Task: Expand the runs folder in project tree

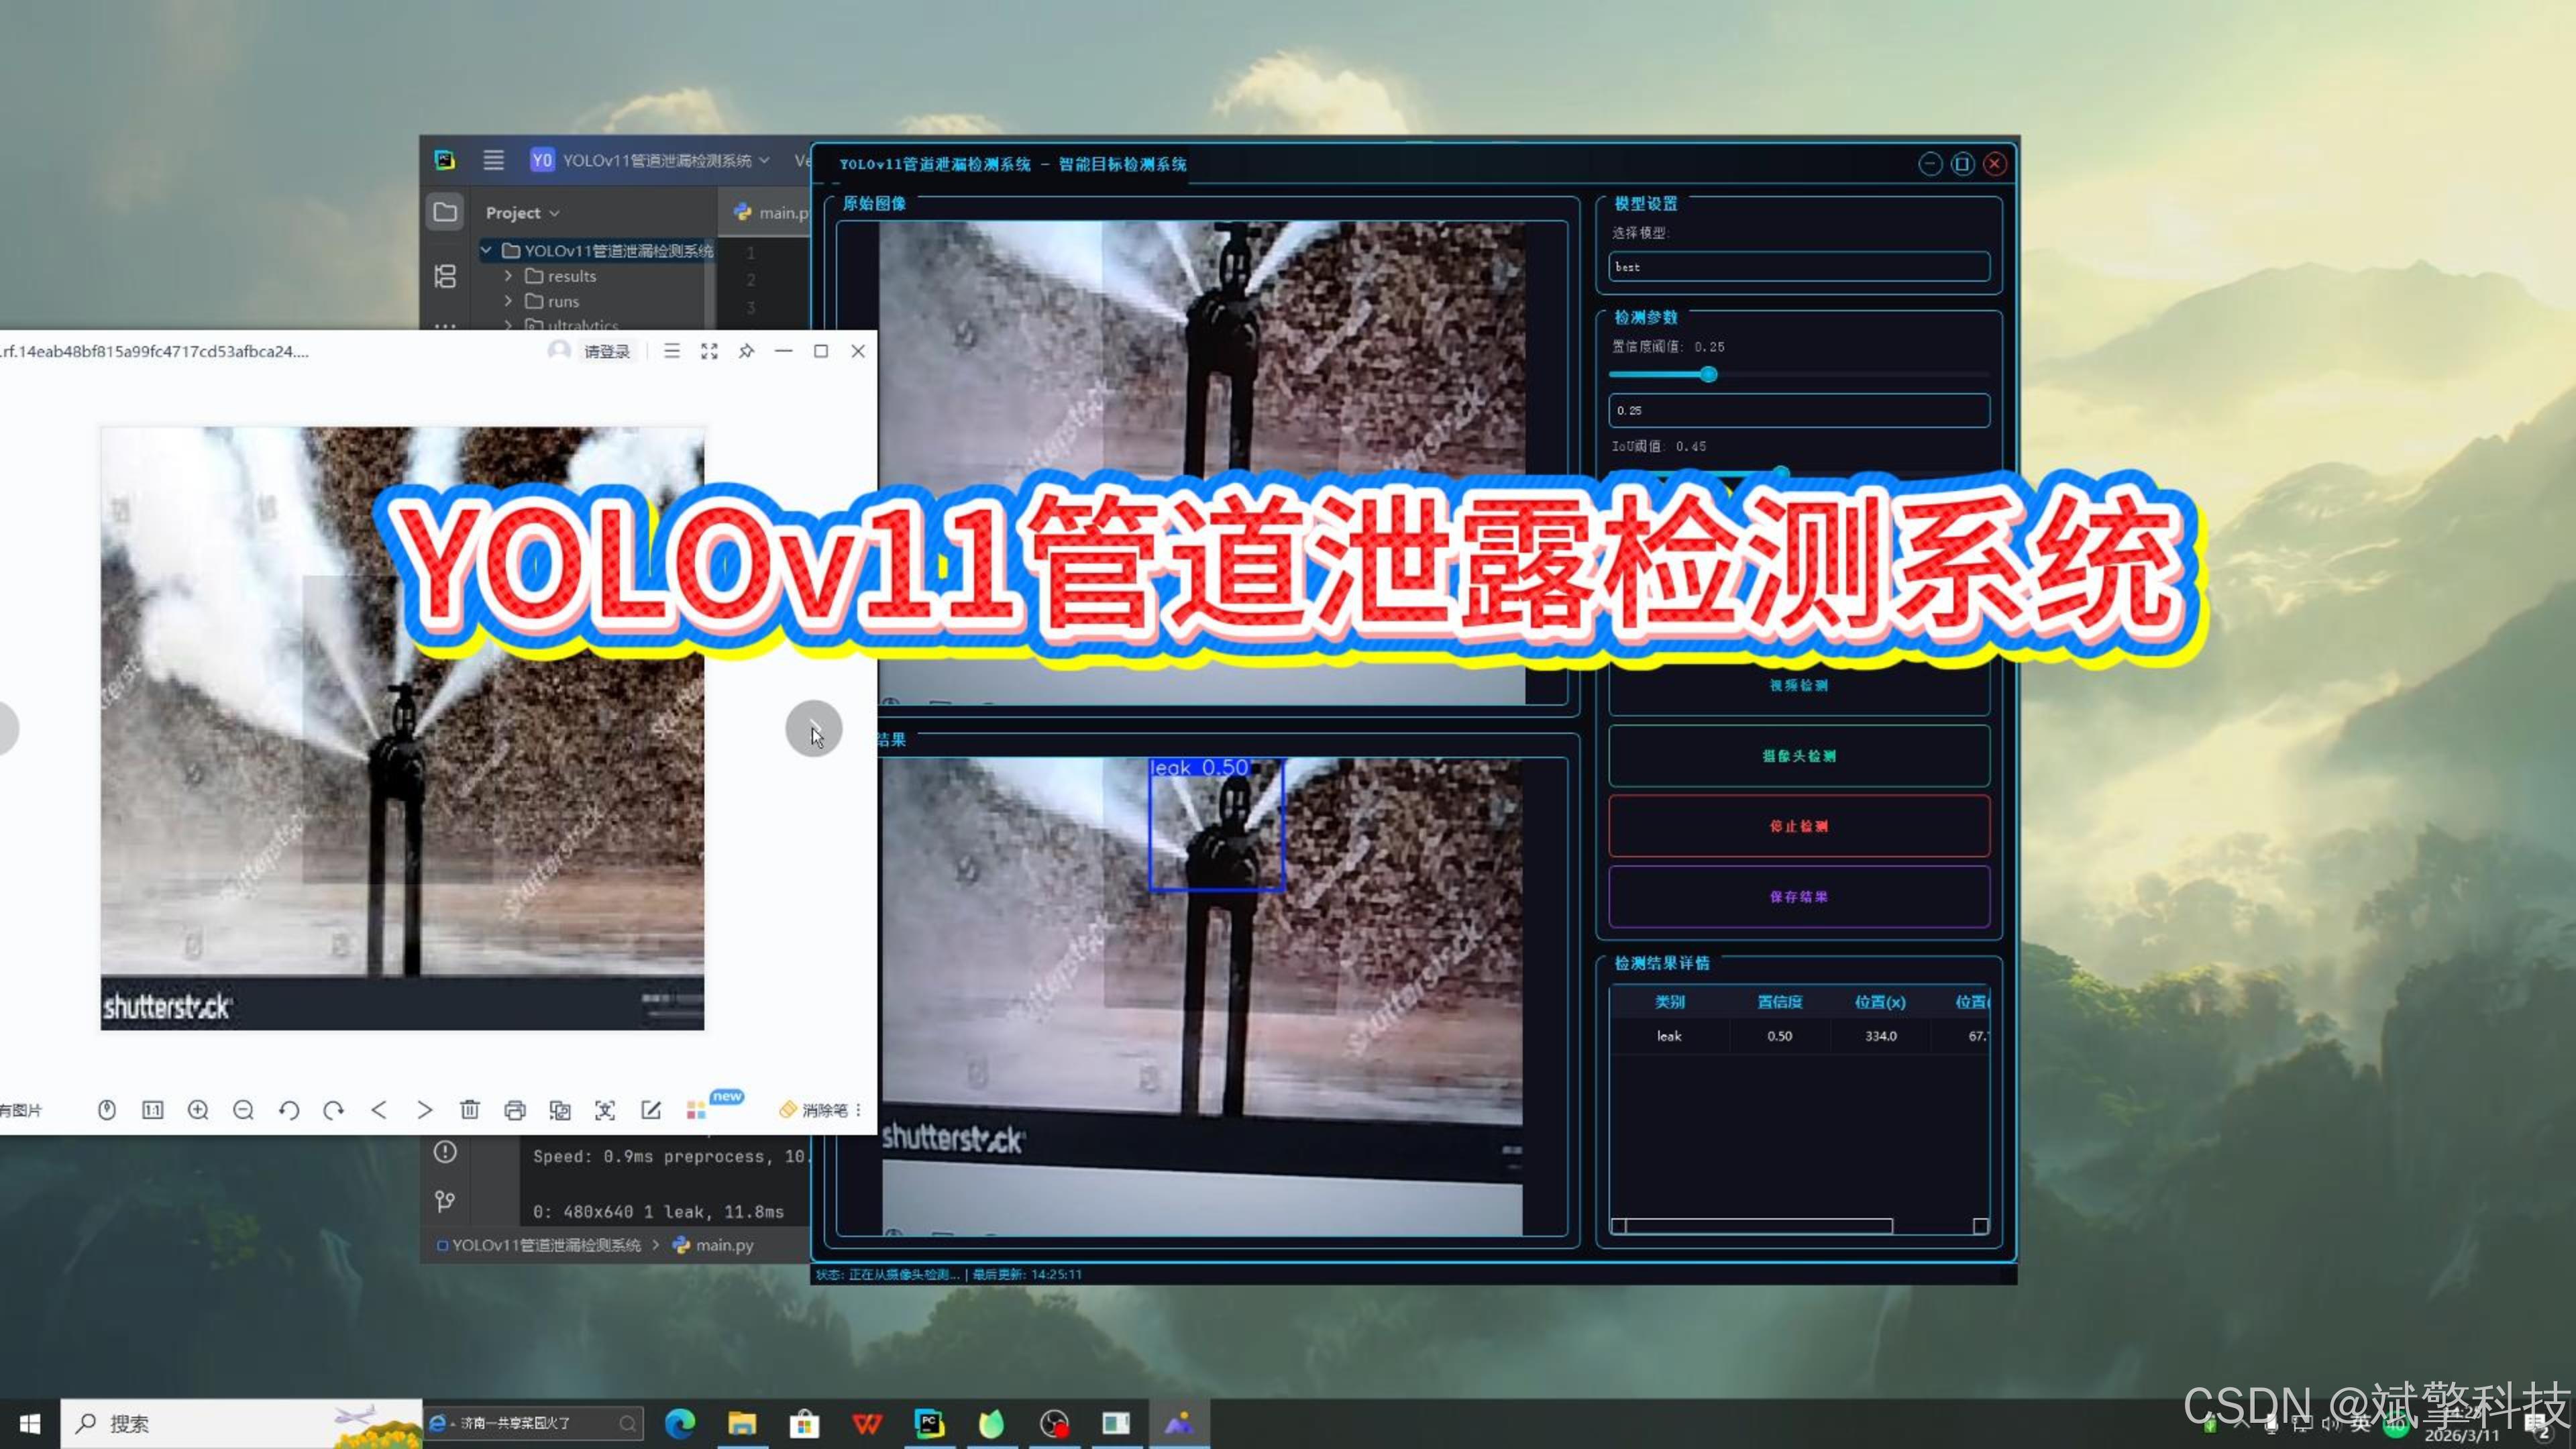Action: 508,301
